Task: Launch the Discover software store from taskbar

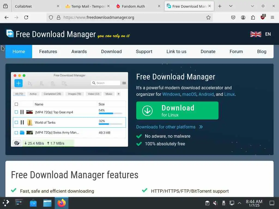Action: click(x=33, y=203)
